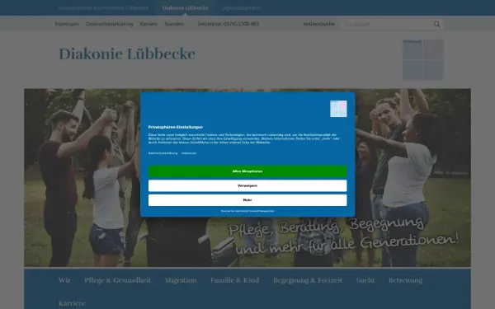Viewport: 495px width, 309px height.
Task: Click the Volltextsuche label
Action: coord(318,24)
